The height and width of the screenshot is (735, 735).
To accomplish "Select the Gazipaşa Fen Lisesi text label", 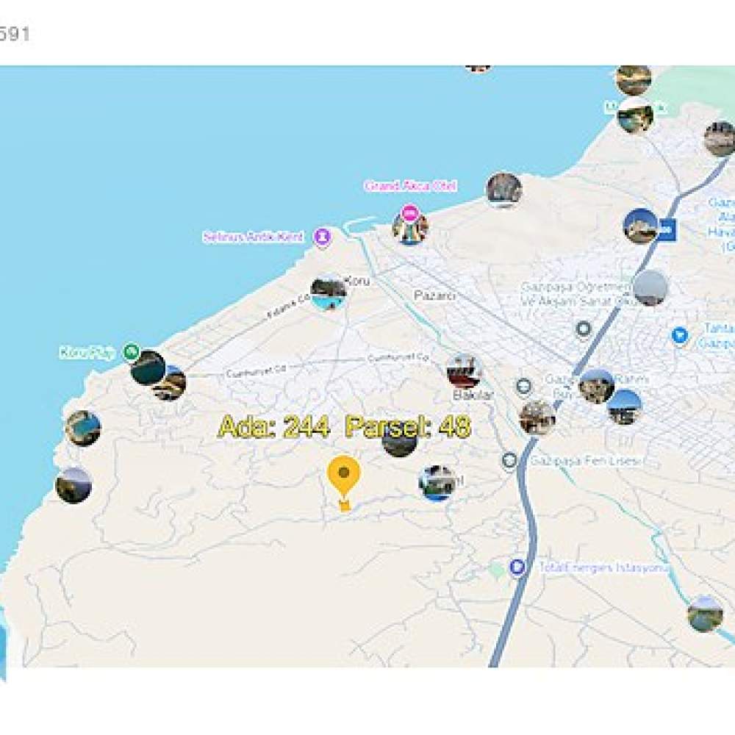I will [x=585, y=461].
